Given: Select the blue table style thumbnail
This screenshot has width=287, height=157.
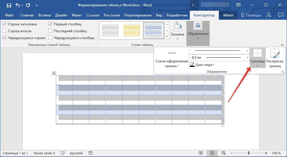Looking at the screenshot, I should tap(153, 30).
